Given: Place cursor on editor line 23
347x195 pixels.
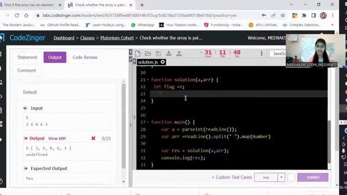Looking at the screenshot, I should [239, 94].
